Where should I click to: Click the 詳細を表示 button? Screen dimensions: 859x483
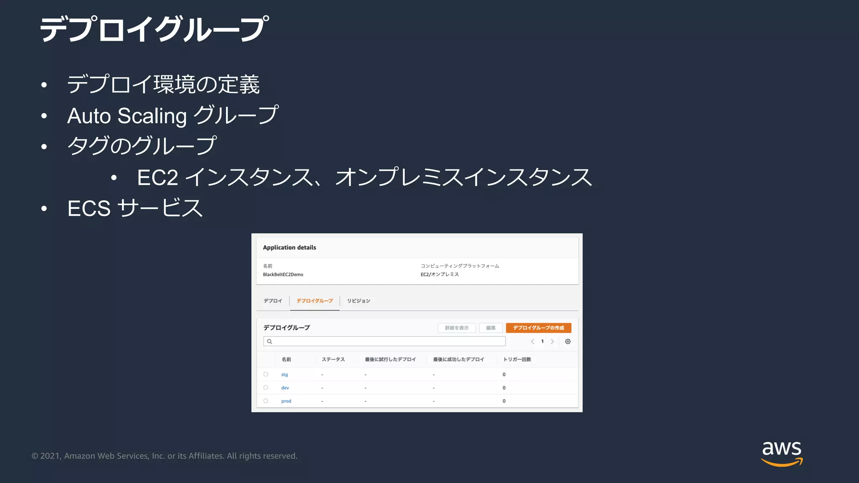click(457, 328)
